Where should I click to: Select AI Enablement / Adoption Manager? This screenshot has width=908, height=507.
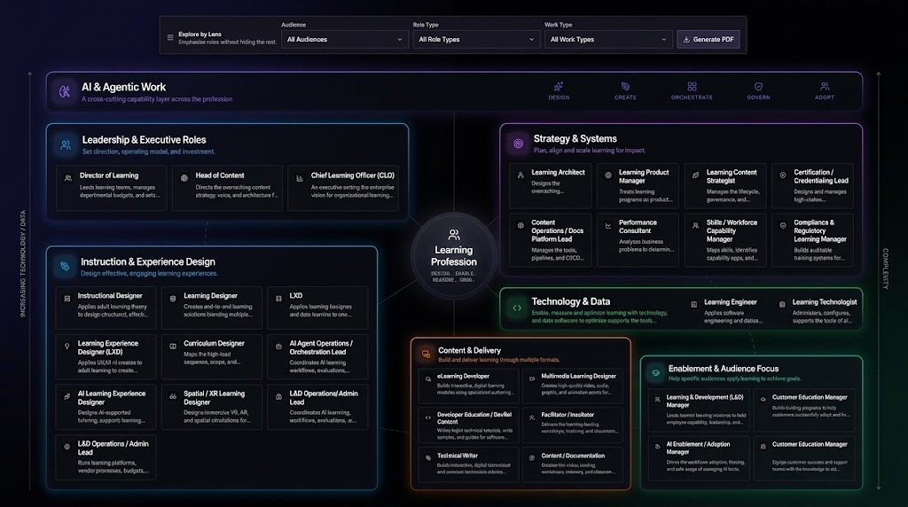coord(699,457)
